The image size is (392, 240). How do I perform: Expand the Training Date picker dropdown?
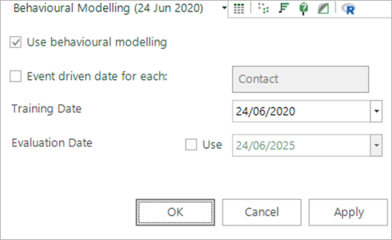pos(376,111)
